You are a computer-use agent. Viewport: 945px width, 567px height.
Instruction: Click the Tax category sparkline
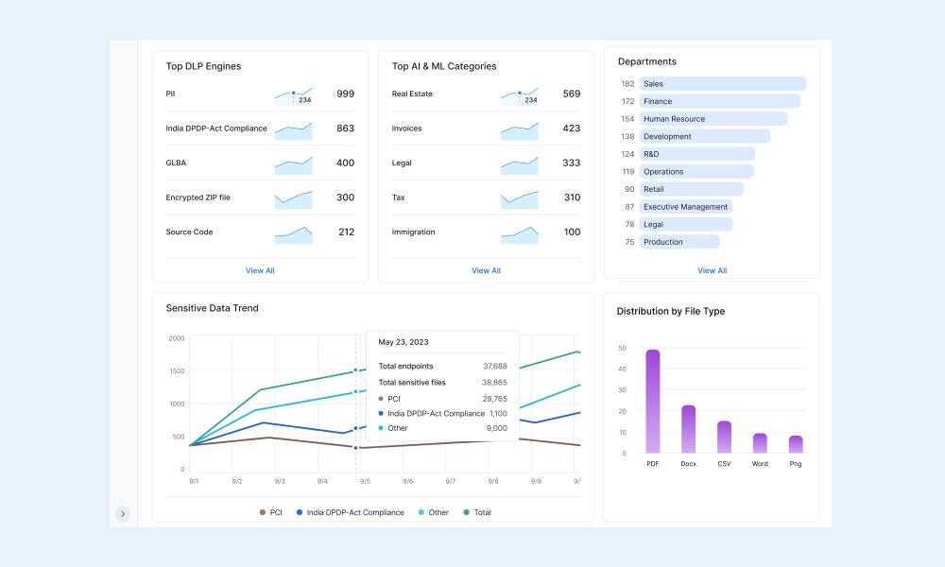point(519,199)
